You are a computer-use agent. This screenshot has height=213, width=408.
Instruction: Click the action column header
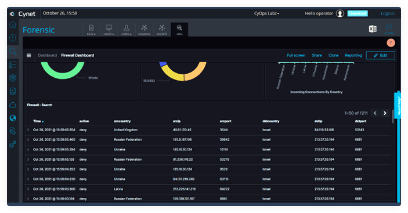point(84,121)
